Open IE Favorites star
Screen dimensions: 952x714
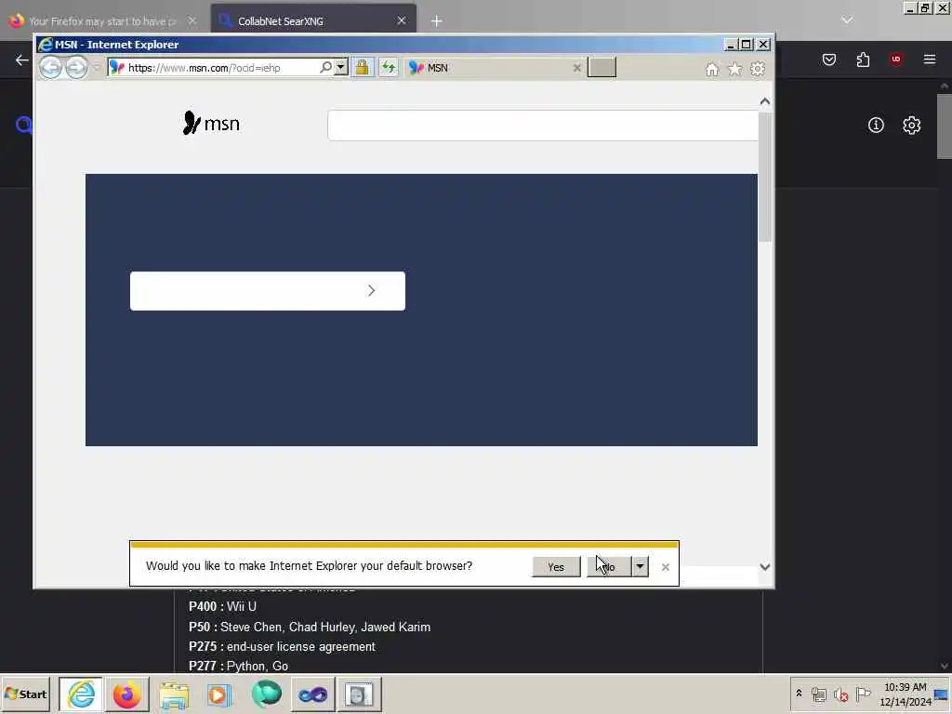734,69
